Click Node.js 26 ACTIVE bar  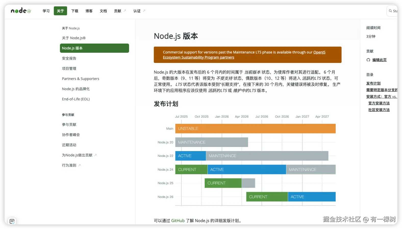coord(312,197)
